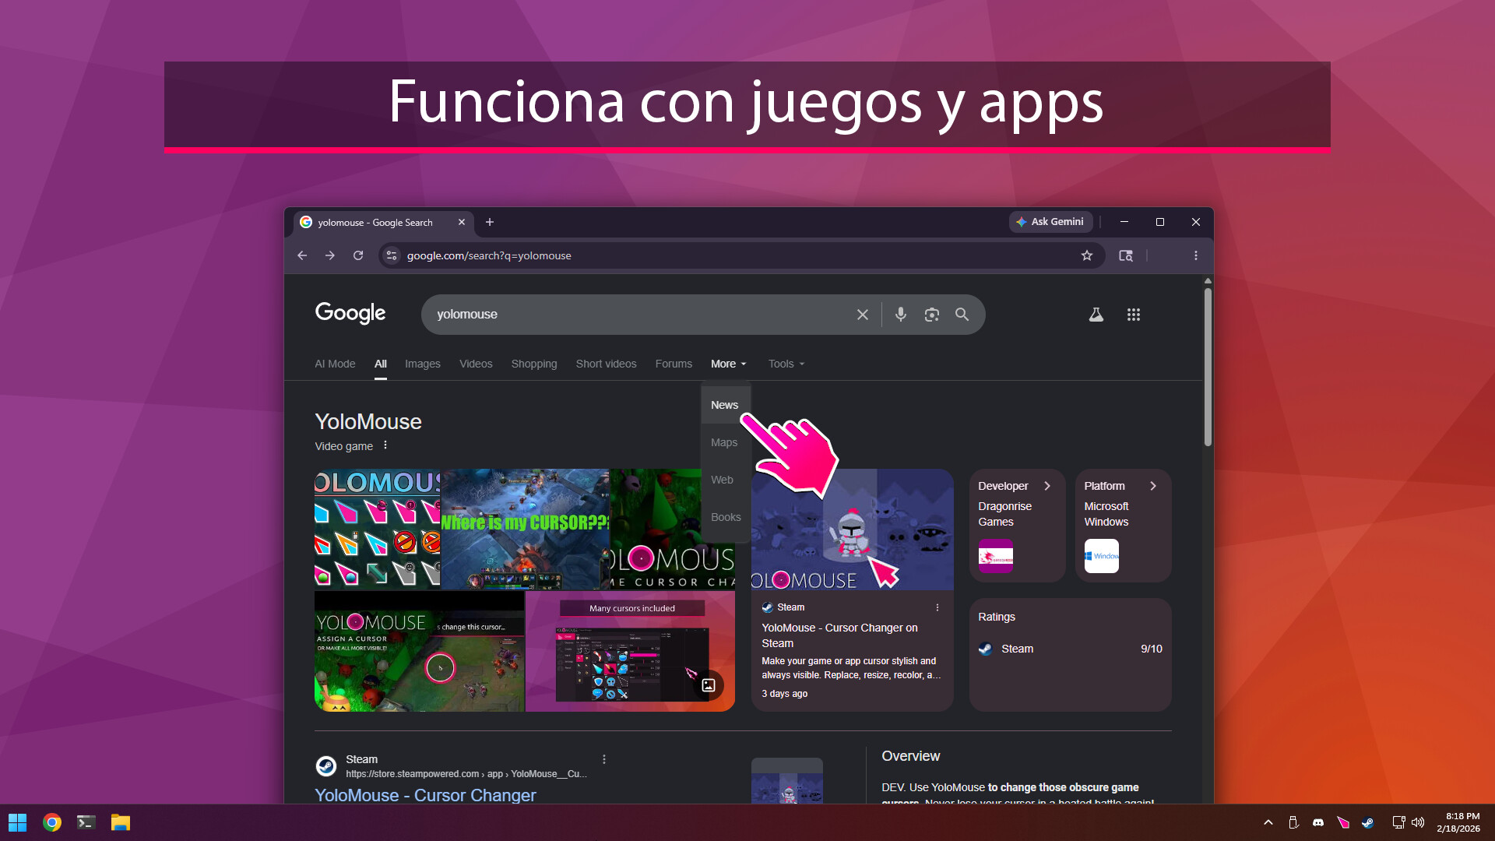The image size is (1495, 841).
Task: Open the YoloMouse - Cursor Changer Steam link
Action: [425, 795]
